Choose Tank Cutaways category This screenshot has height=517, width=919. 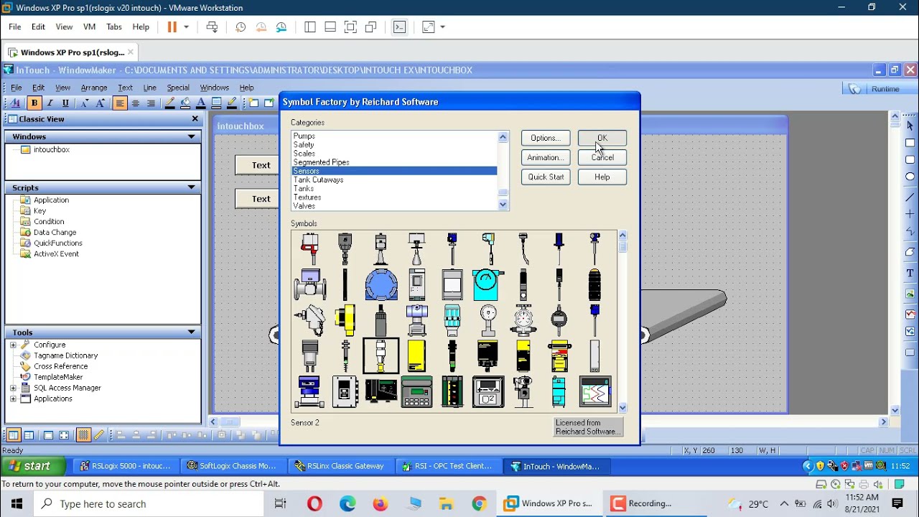[318, 180]
